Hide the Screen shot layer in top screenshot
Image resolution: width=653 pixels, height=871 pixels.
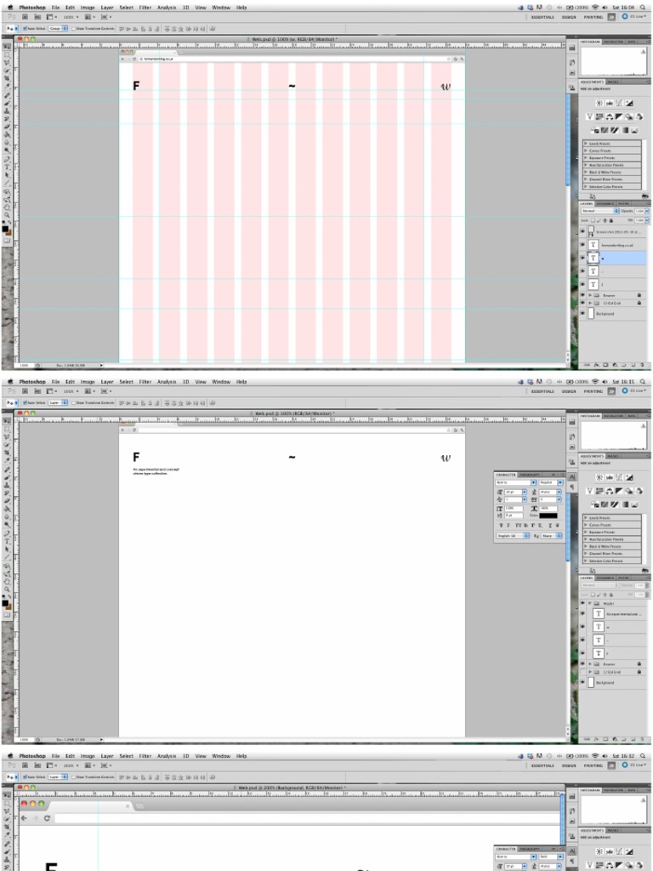click(x=582, y=231)
